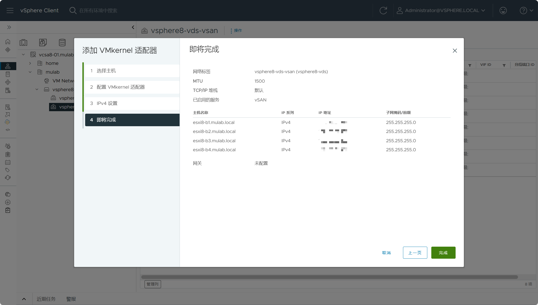Click the magnifier search icon
The height and width of the screenshot is (305, 538).
[x=73, y=11]
